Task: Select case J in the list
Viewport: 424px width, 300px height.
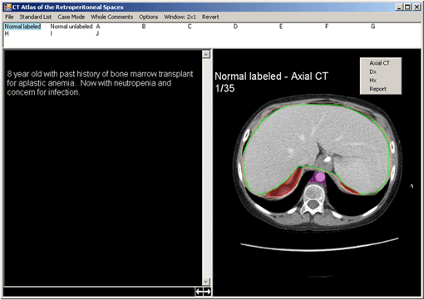Action: 97,33
